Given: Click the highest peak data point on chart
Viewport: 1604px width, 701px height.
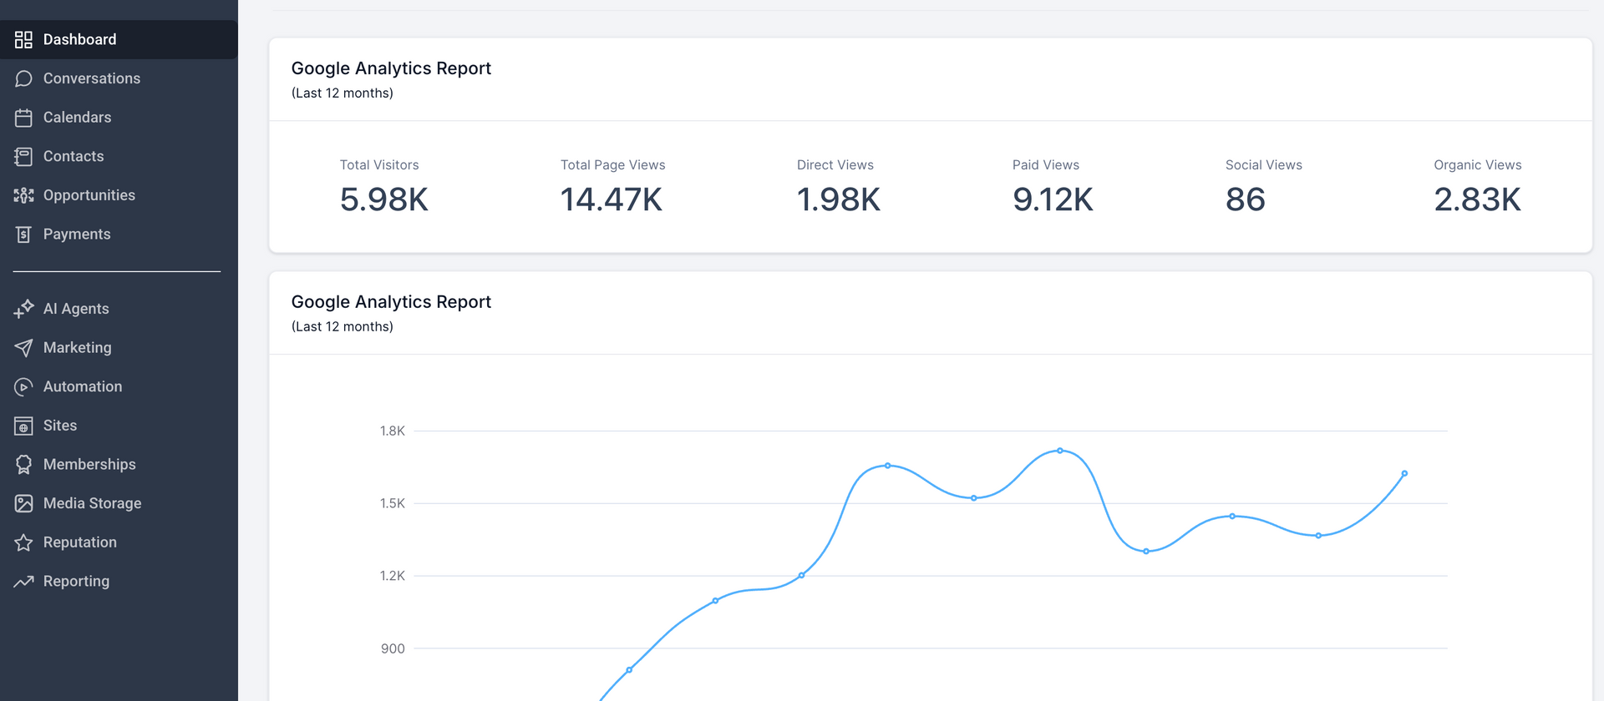Looking at the screenshot, I should 1060,451.
